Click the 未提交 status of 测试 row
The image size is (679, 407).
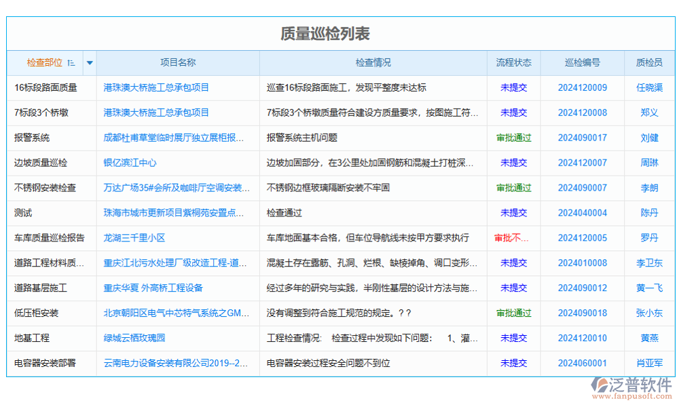513,212
